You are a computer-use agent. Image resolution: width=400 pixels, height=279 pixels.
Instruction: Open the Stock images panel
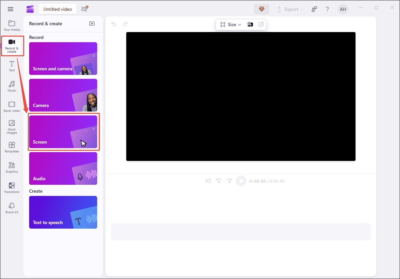point(11,127)
